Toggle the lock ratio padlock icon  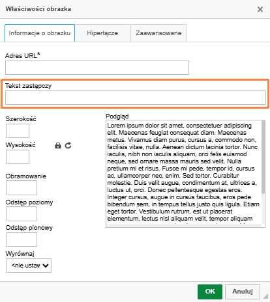coord(58,145)
